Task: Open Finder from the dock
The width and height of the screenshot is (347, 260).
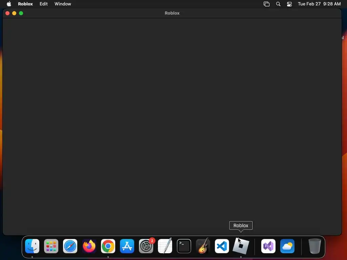Action: coord(32,246)
